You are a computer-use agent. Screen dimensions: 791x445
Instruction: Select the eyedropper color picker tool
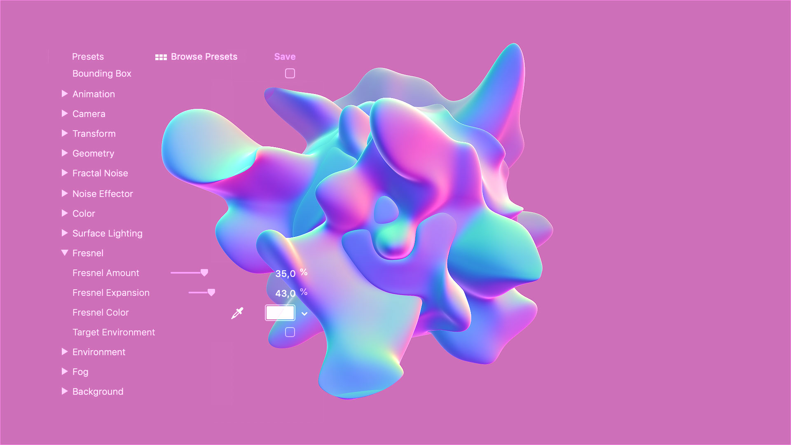point(237,312)
